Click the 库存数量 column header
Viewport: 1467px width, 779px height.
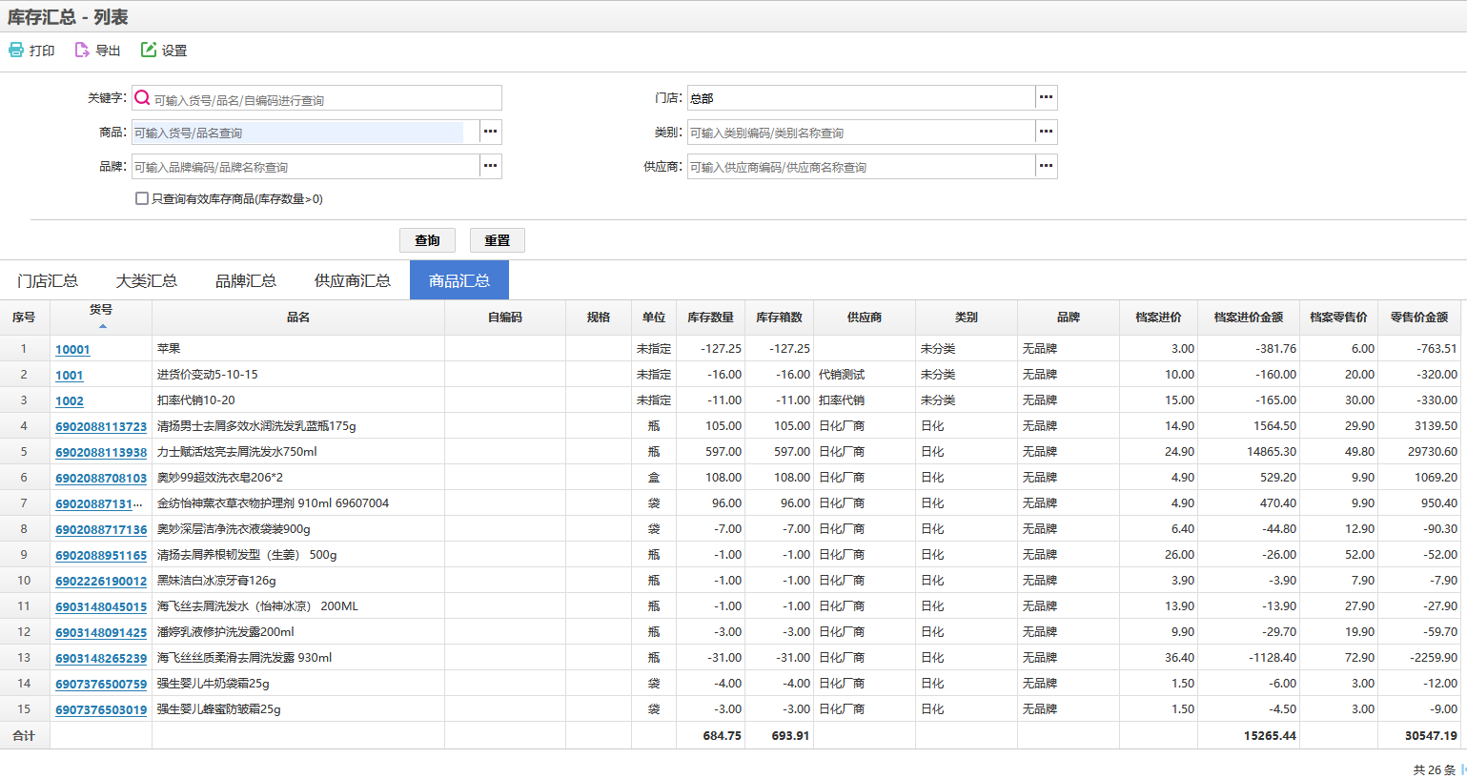(710, 318)
